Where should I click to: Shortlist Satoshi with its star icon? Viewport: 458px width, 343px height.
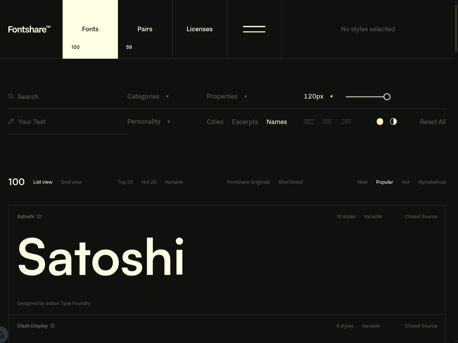click(39, 216)
